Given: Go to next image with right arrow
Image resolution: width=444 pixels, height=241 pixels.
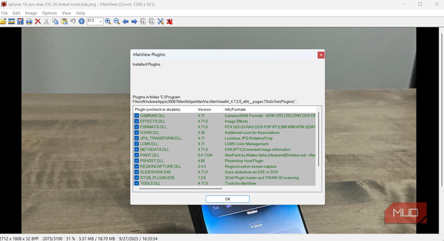Looking at the screenshot, I should click(134, 21).
